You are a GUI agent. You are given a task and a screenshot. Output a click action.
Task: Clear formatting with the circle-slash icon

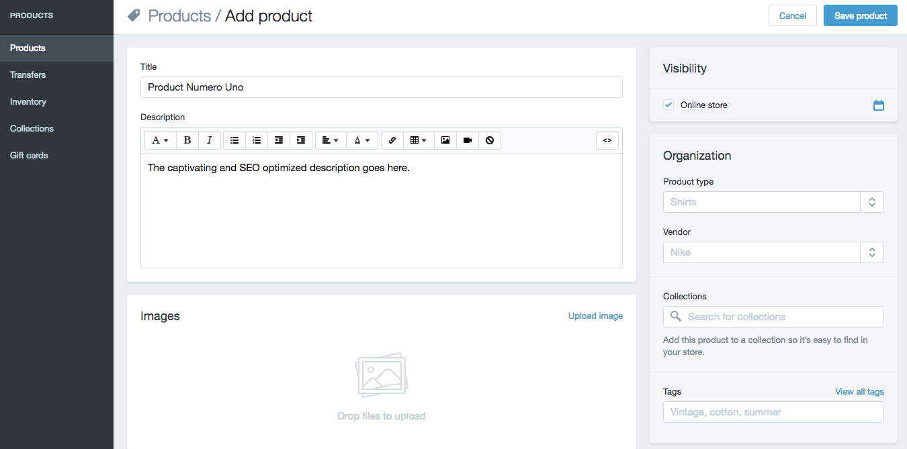(x=490, y=140)
